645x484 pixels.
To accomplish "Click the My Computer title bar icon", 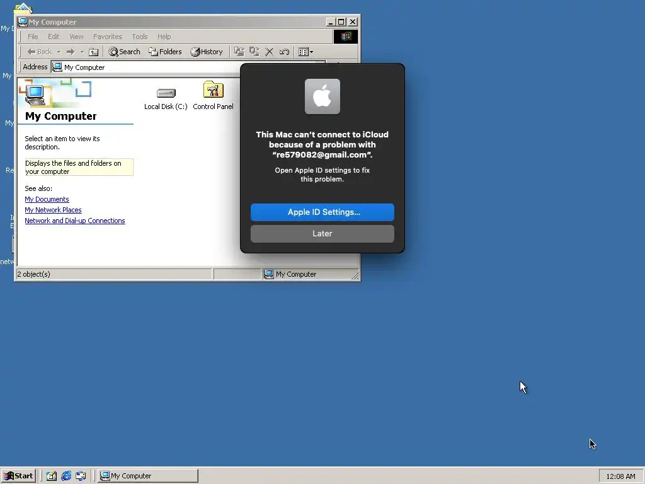I will click(23, 22).
